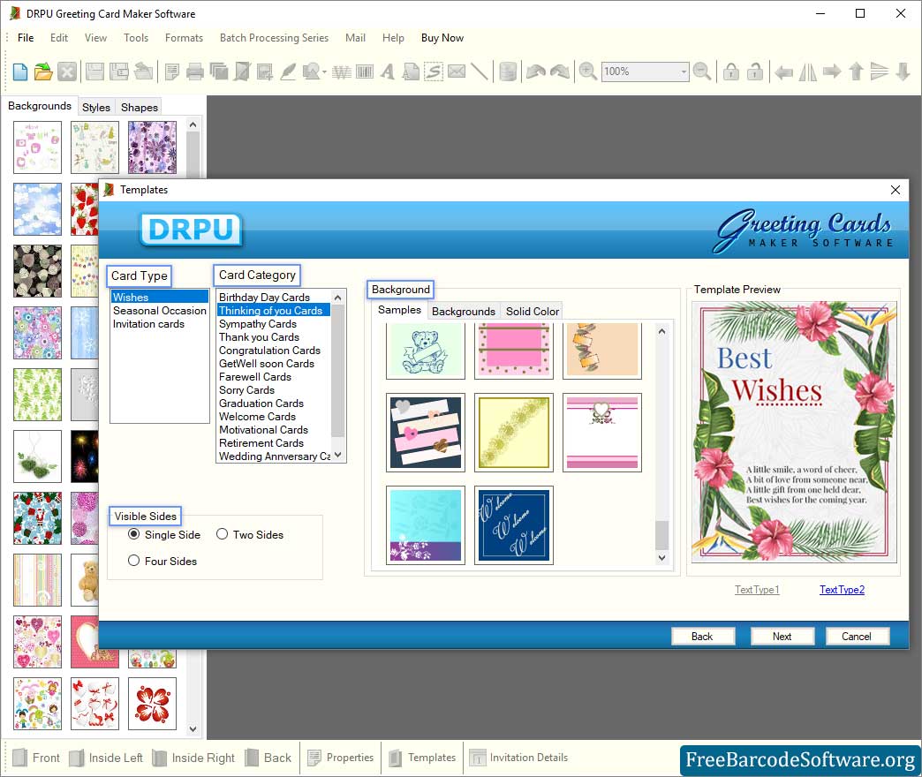Click the sample backgrounds scroll-up arrow
Image resolution: width=922 pixels, height=777 pixels.
(662, 331)
